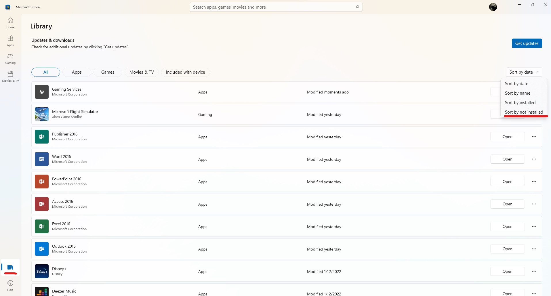
Task: Select the All filter tab
Action: tap(46, 72)
